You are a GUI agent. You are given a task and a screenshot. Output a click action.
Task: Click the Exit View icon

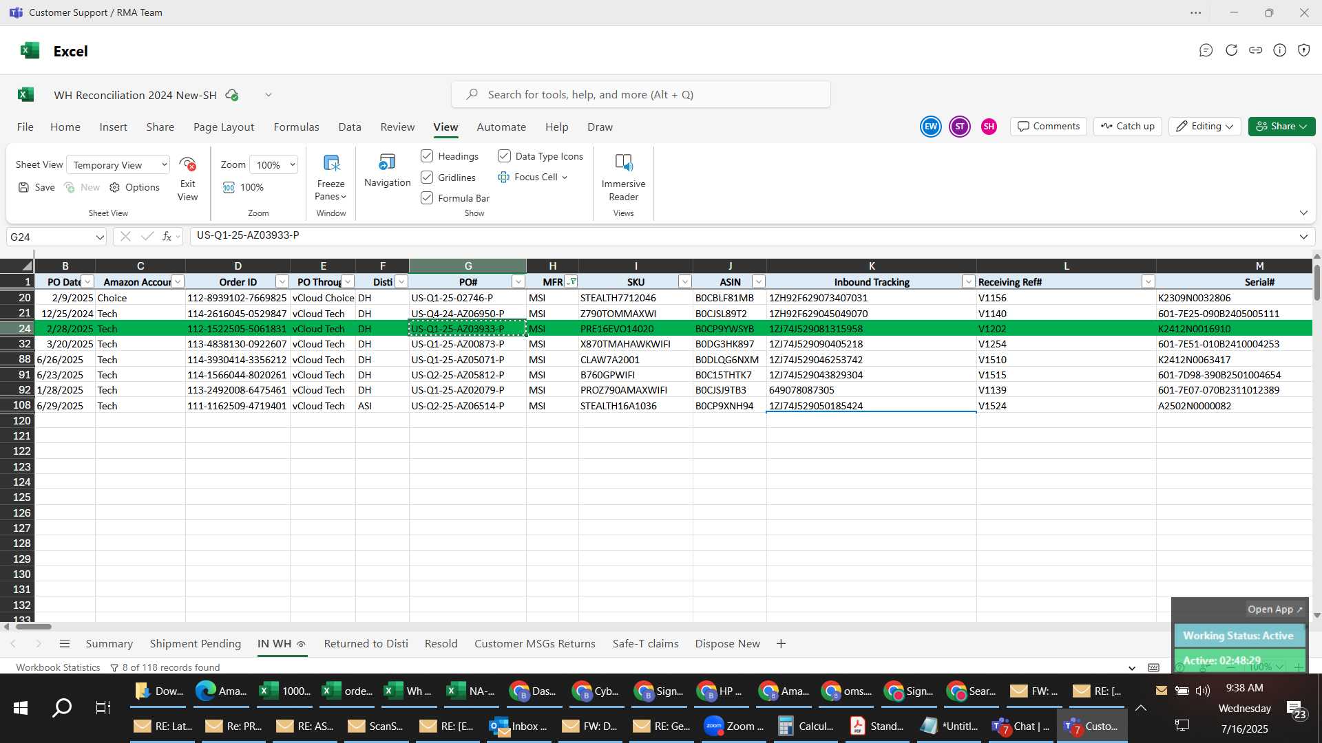[187, 164]
